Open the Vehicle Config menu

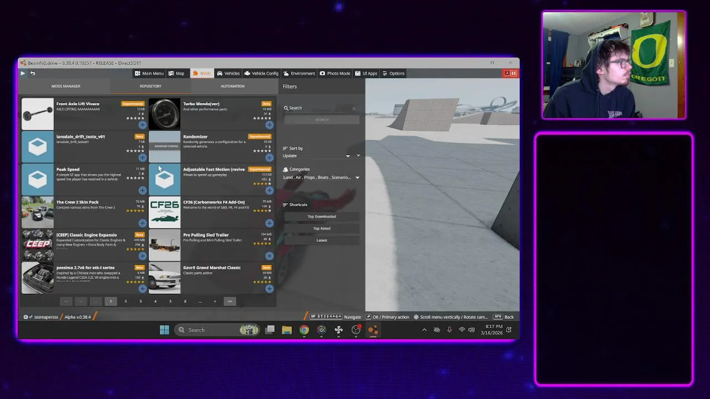261,73
